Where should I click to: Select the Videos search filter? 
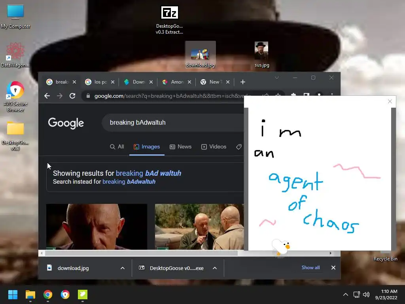click(x=214, y=147)
